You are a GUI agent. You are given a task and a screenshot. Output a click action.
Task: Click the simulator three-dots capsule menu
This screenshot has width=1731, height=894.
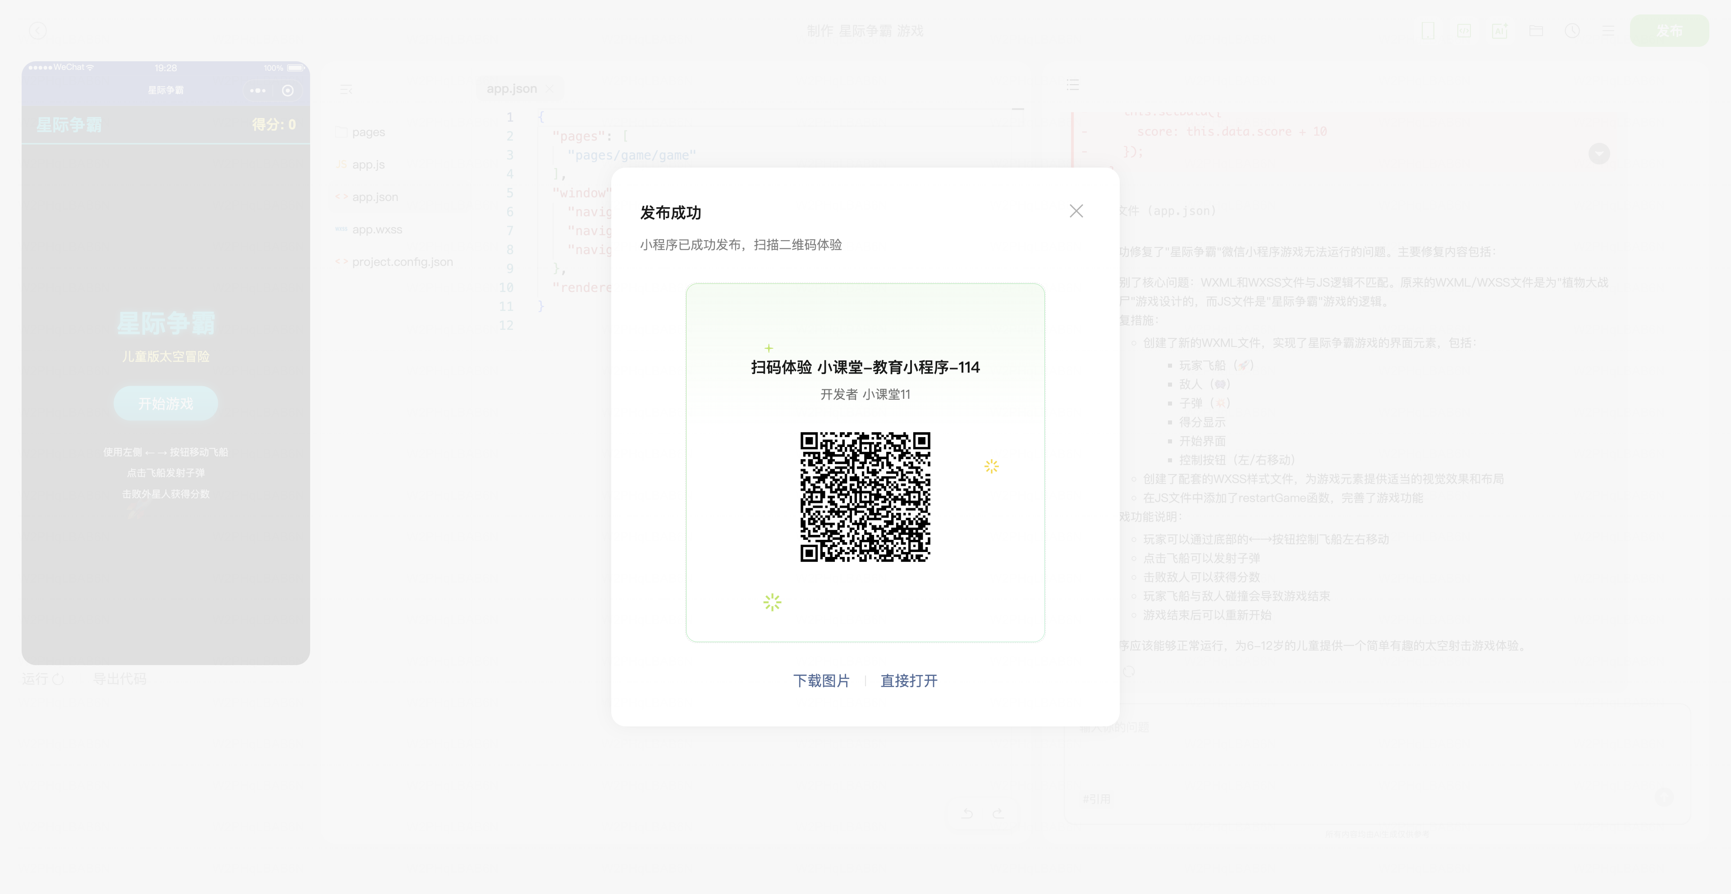point(257,91)
